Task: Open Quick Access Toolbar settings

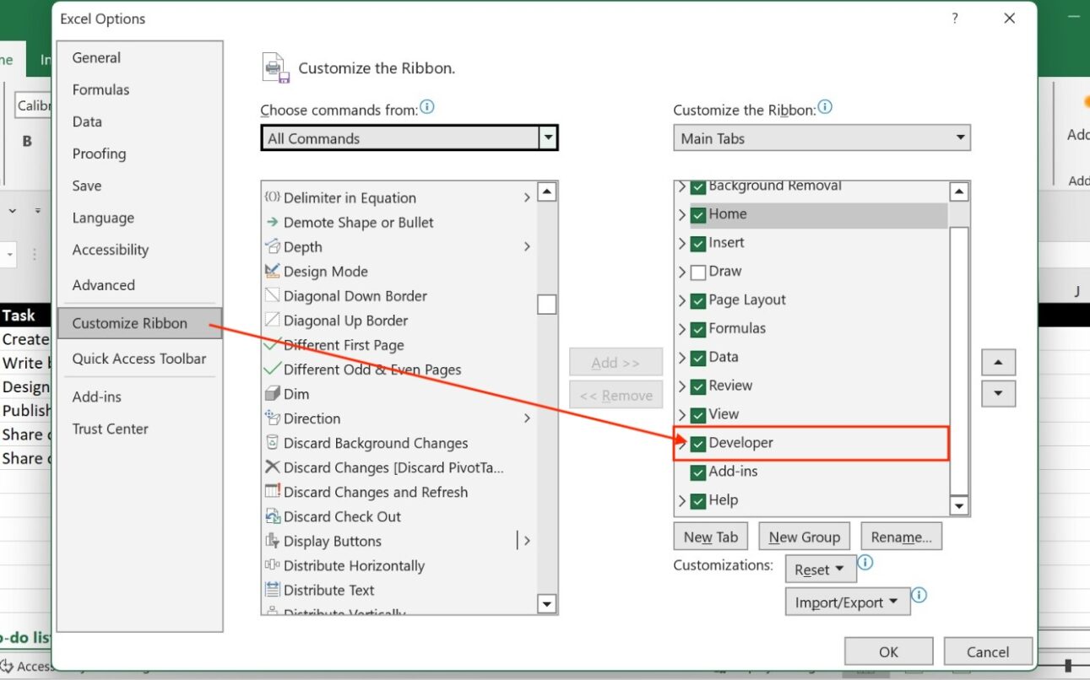Action: pos(139,359)
